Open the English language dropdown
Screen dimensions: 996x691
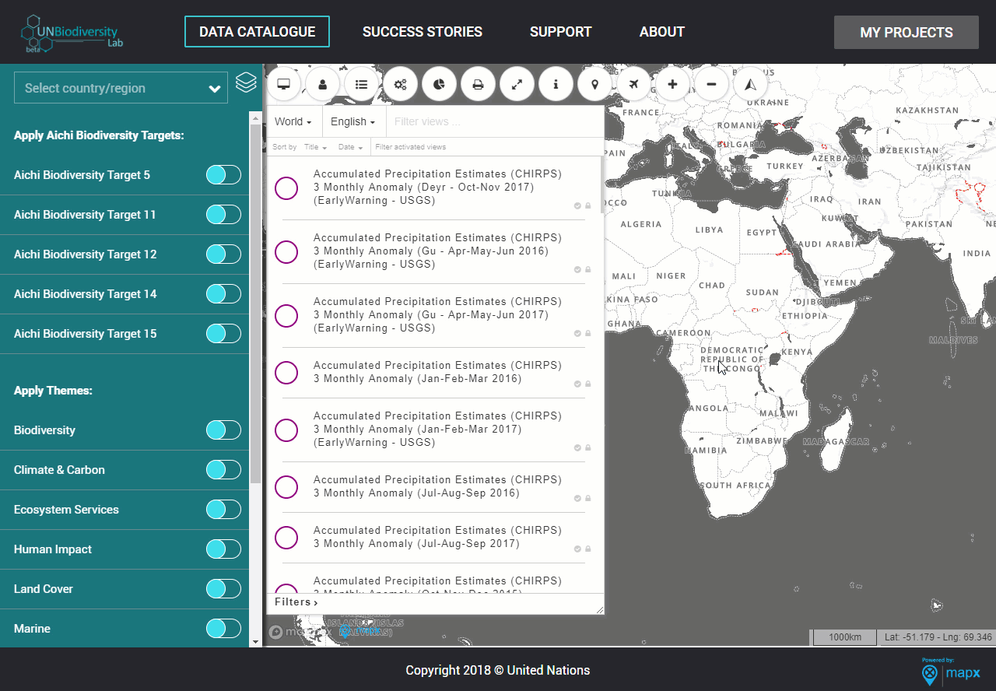pyautogui.click(x=352, y=121)
